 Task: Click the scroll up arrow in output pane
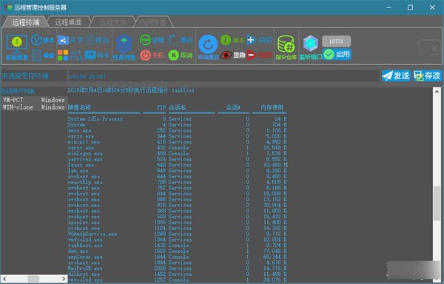437,92
